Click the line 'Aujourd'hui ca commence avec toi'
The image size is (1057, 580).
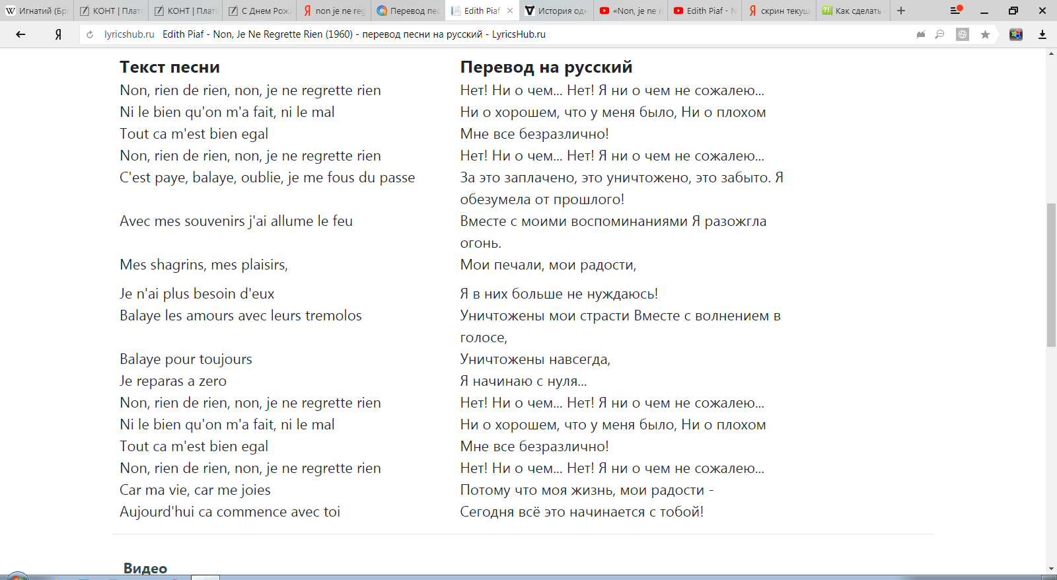(x=230, y=512)
